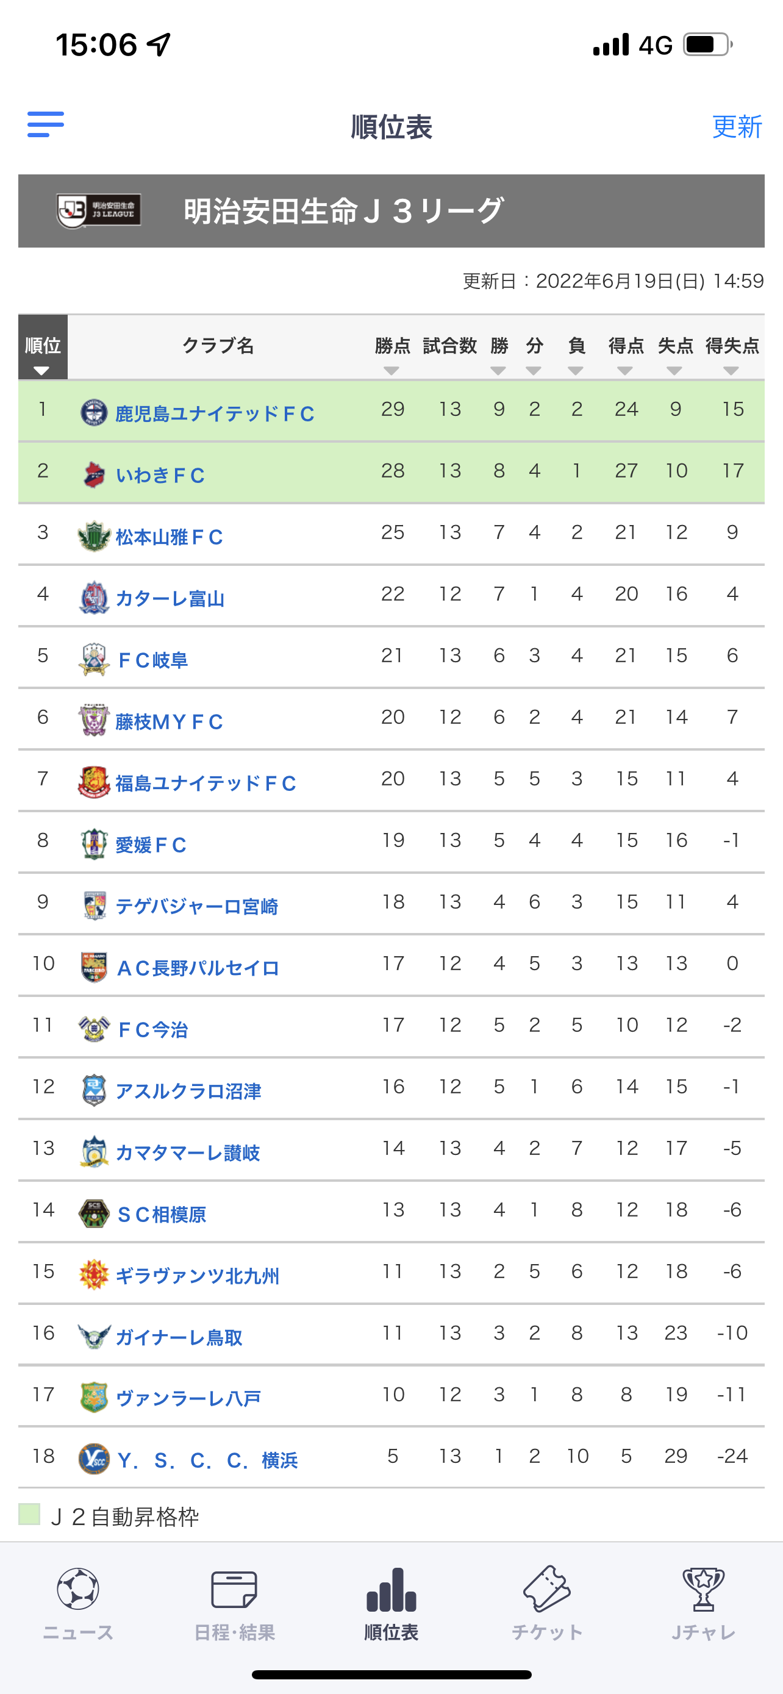Sort table by 得失点 column arrow
The height and width of the screenshot is (1694, 783).
(x=731, y=371)
